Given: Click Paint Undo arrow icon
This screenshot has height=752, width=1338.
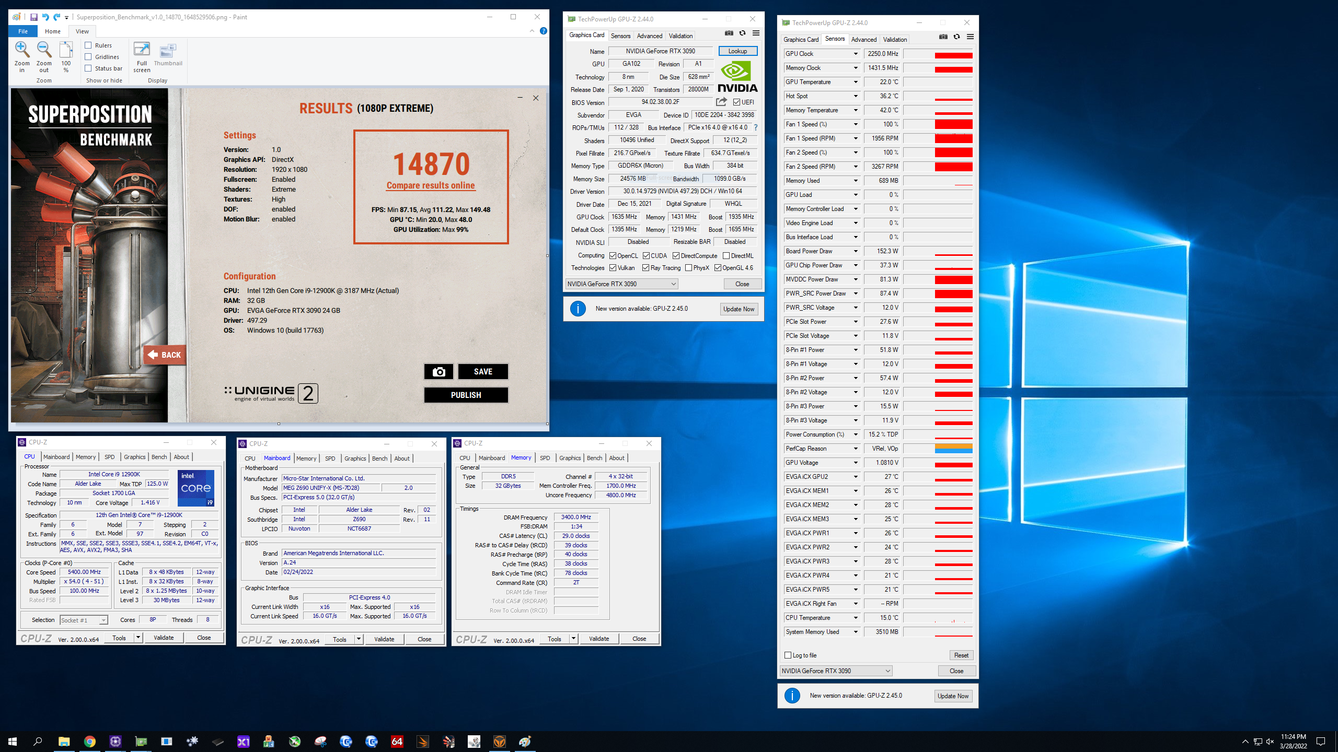Looking at the screenshot, I should [45, 17].
